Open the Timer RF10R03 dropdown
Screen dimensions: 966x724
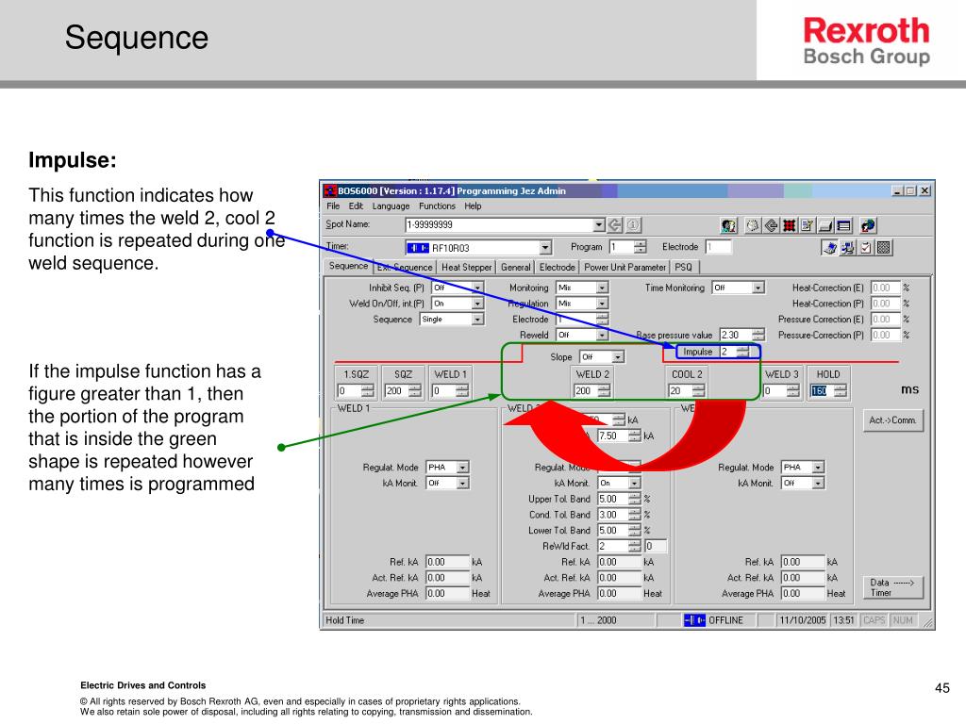tap(544, 248)
